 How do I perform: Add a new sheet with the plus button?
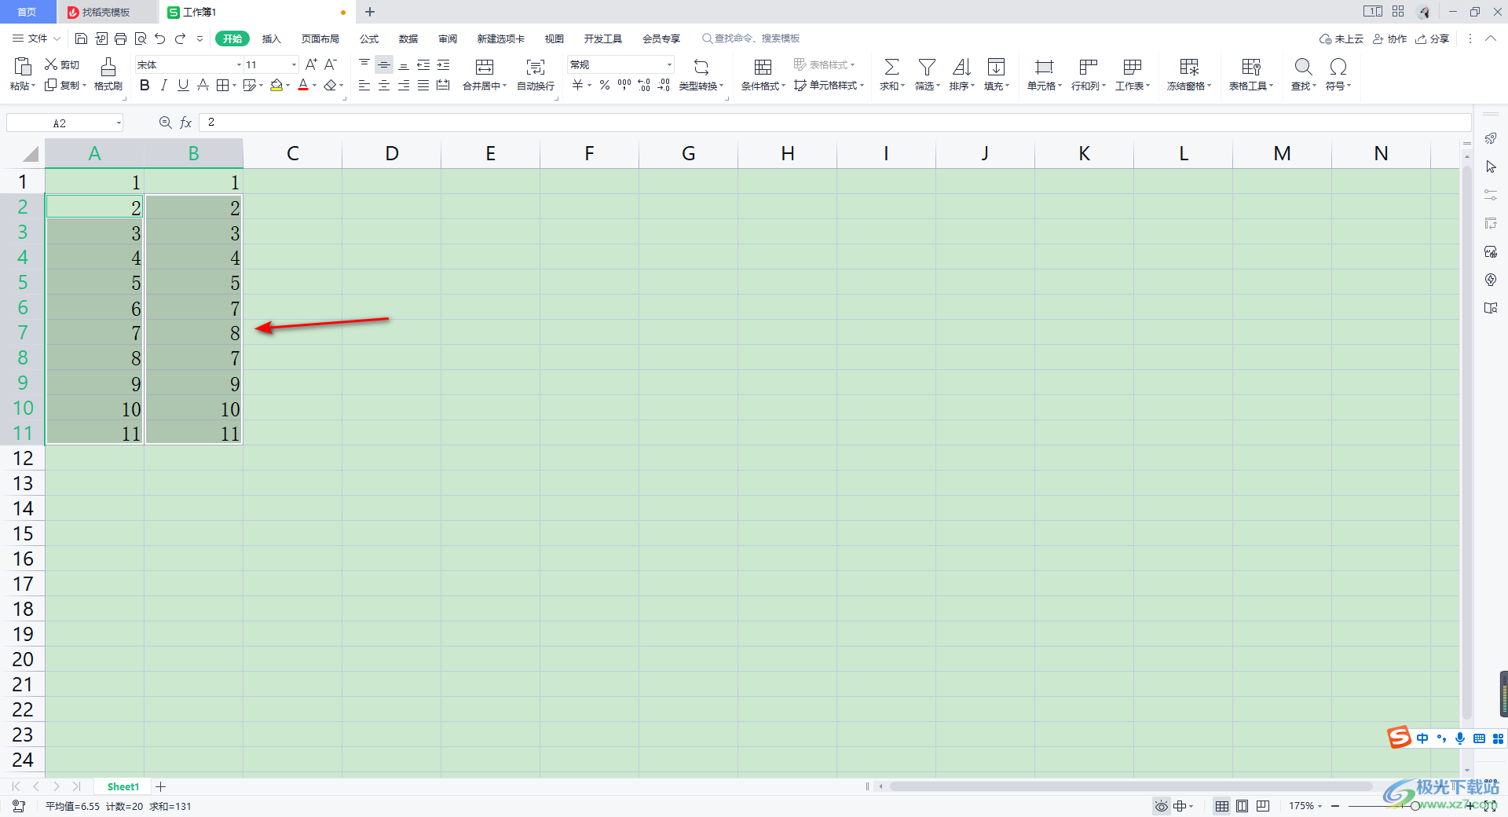[x=161, y=786]
